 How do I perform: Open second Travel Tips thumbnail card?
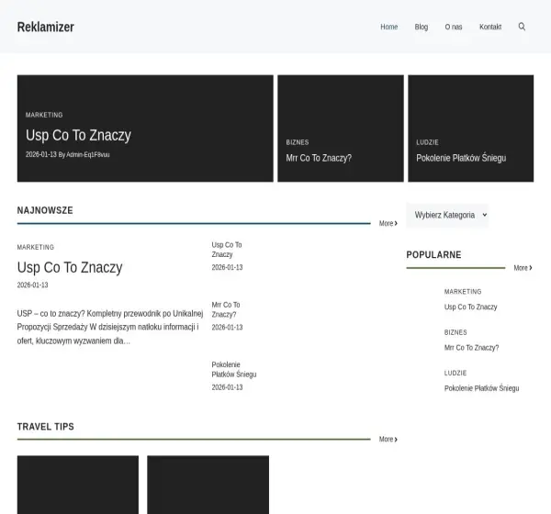pos(208,485)
